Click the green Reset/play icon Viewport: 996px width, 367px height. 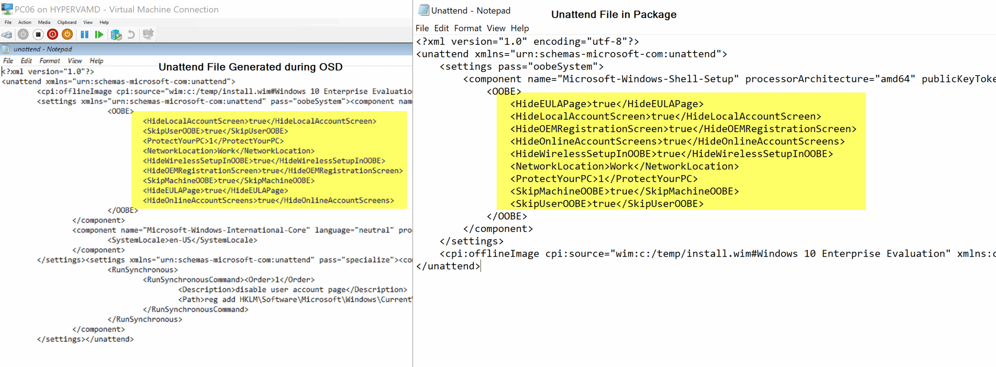(99, 35)
